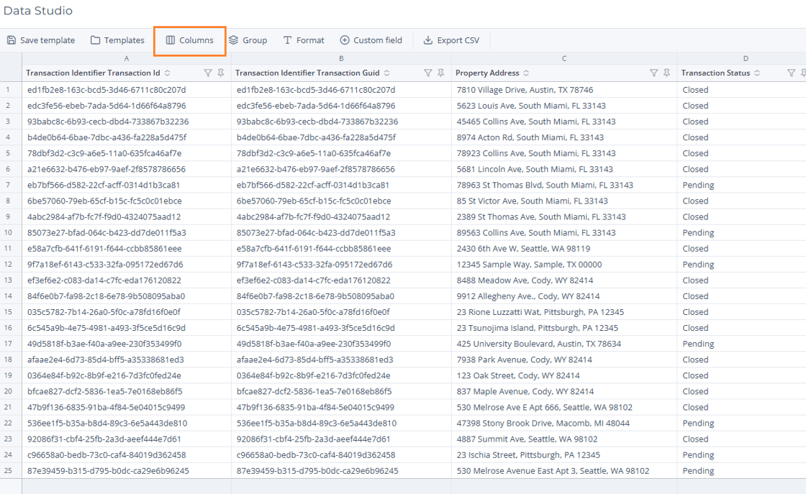Click Transaction Guid cell 9f7a18ef-6143-c533-32fa-095172ed67d6
This screenshot has height=494, width=806.
click(314, 265)
